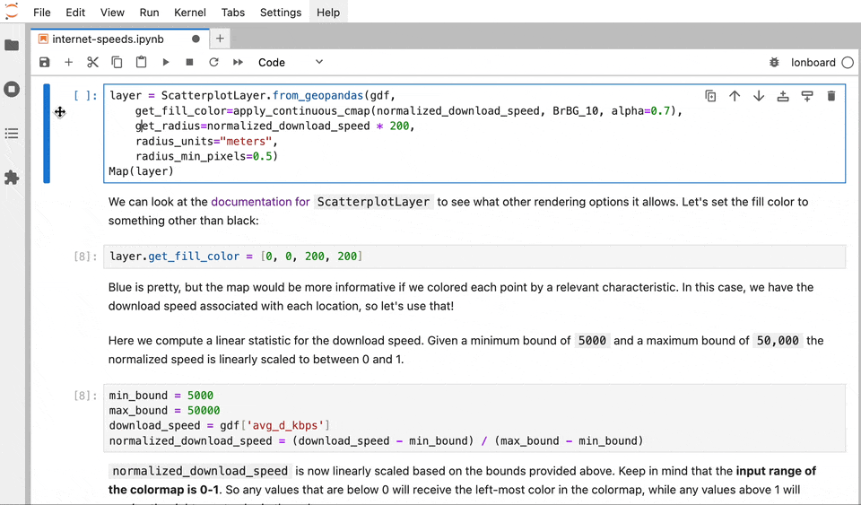Duplicate the active cell
This screenshot has height=505, width=861.
(710, 96)
